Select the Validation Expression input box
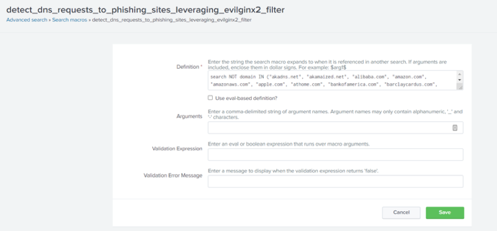Screen dimensions: 497x231 tap(335, 155)
